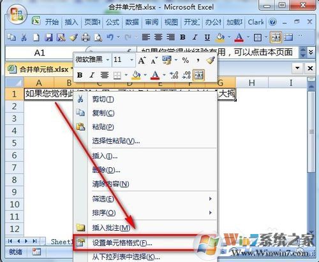The image size is (319, 262).
Task: Click the Save floppy disk icon
Action: point(48,38)
